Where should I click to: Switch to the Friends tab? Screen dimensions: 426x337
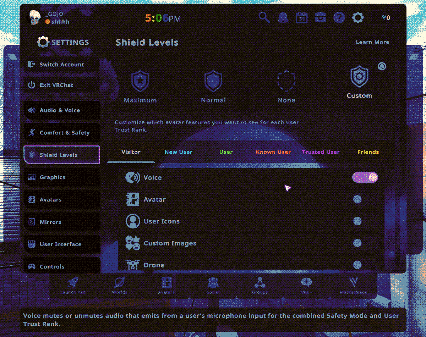coord(368,152)
